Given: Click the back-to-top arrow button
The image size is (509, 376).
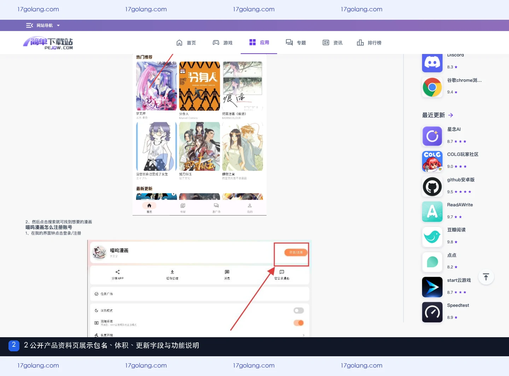Looking at the screenshot, I should tap(486, 277).
